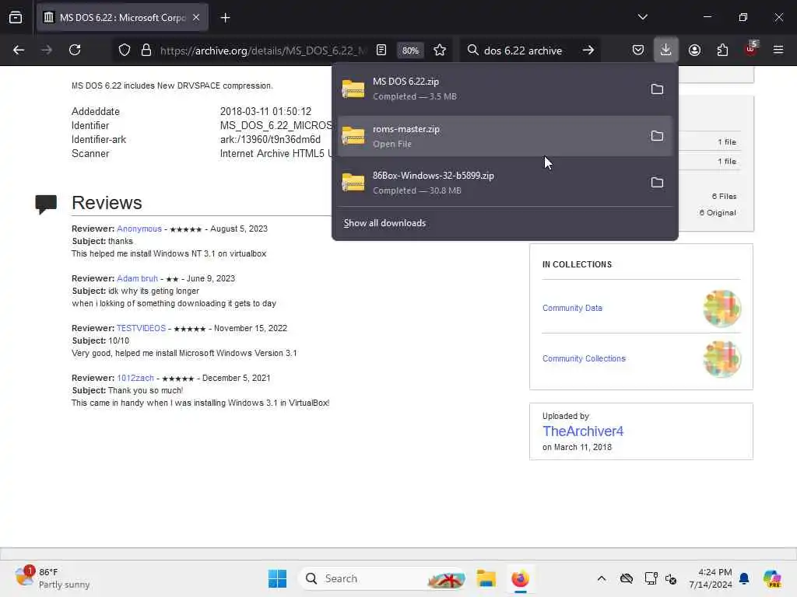Click the OneDrive cloud tray icon
This screenshot has width=797, height=597.
(627, 578)
